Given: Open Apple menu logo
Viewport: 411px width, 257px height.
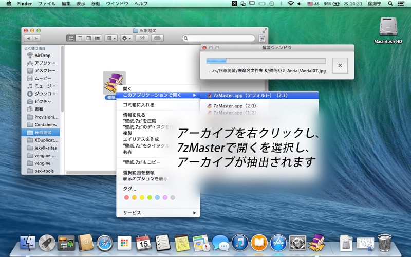Looking at the screenshot, I should (x=9, y=4).
